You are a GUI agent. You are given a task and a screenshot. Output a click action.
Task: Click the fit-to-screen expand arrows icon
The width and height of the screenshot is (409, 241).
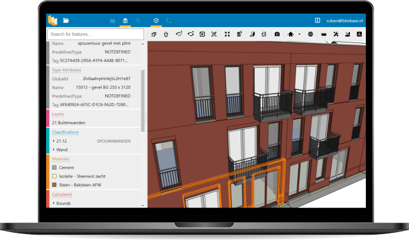coord(226,35)
